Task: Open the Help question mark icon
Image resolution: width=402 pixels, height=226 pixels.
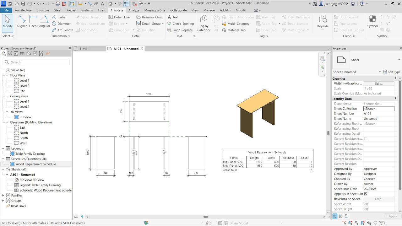Action: pos(362,4)
